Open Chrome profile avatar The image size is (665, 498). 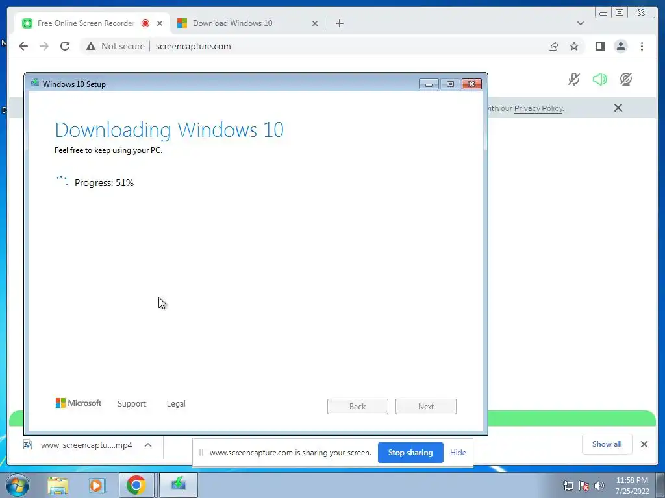pyautogui.click(x=621, y=46)
